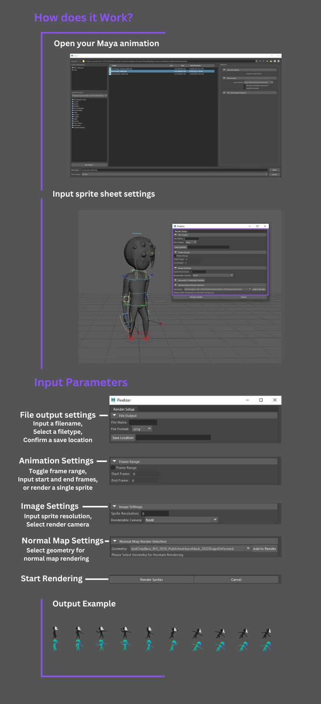Open Renderable Camera dropdown in small Pixelizor window
321x704 pixels.
coord(213,275)
